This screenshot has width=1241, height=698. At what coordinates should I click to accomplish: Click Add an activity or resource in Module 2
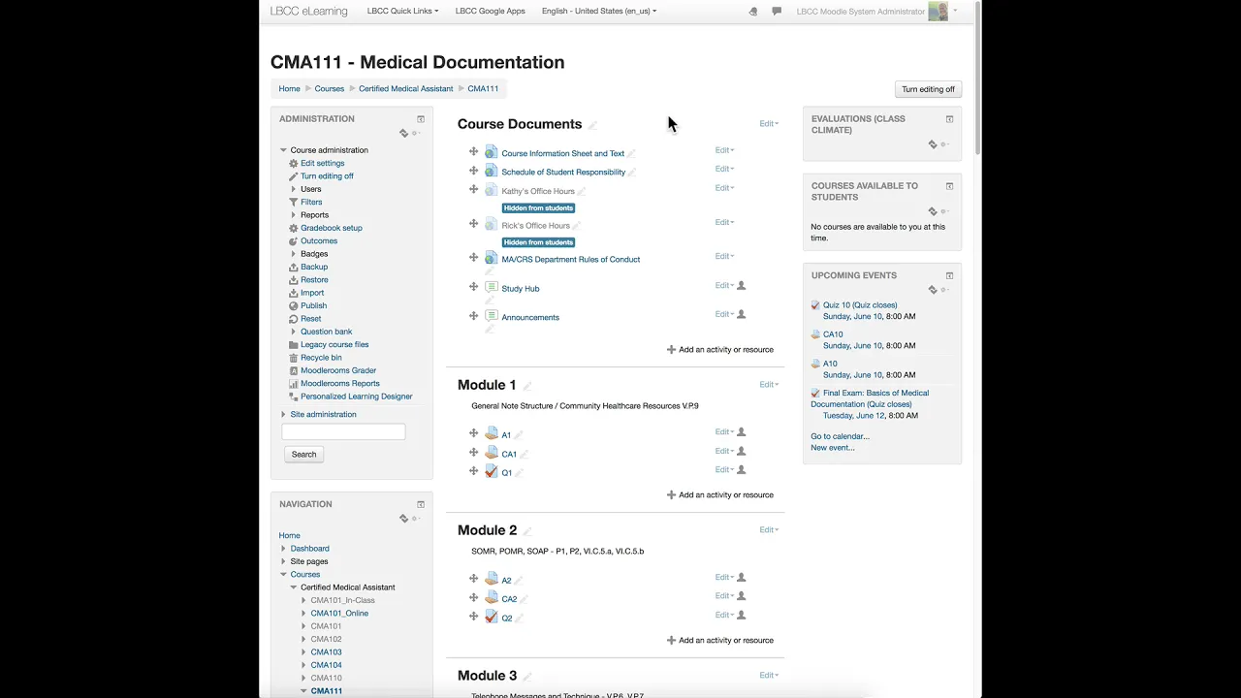pyautogui.click(x=720, y=640)
